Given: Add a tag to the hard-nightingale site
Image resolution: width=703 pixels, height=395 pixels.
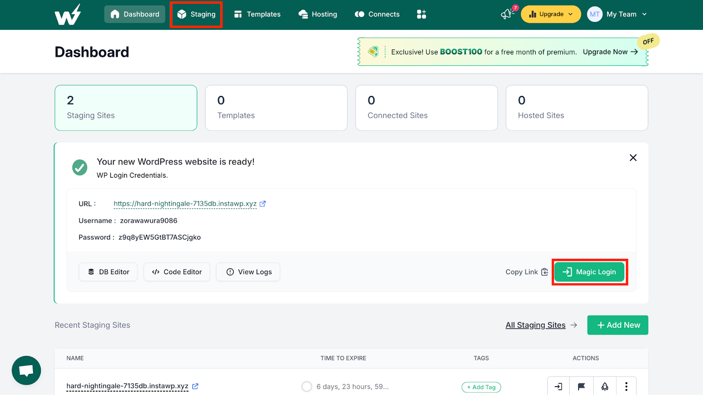Looking at the screenshot, I should tap(481, 387).
